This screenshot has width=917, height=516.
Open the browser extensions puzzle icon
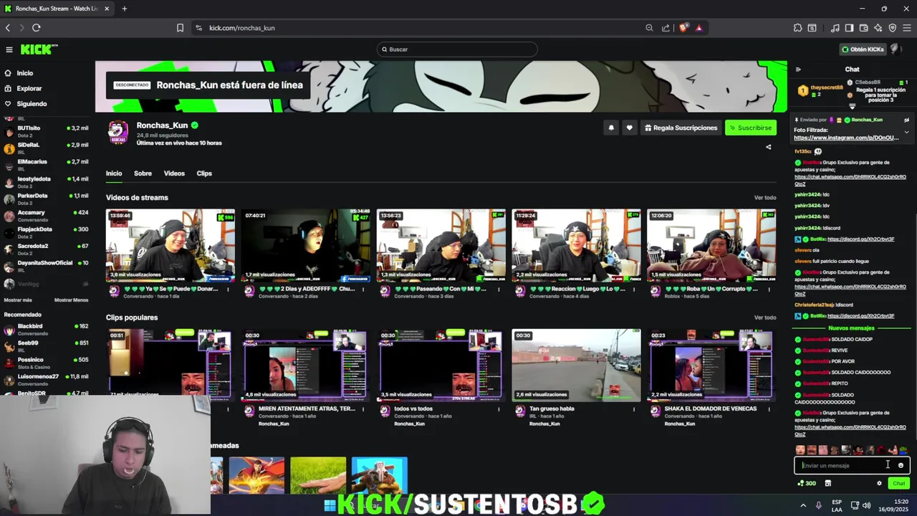[797, 28]
